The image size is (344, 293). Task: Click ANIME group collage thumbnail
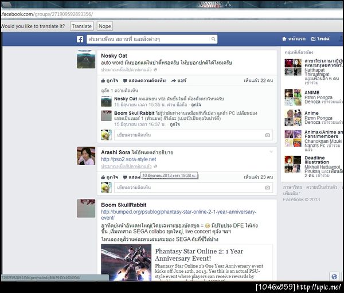292,97
